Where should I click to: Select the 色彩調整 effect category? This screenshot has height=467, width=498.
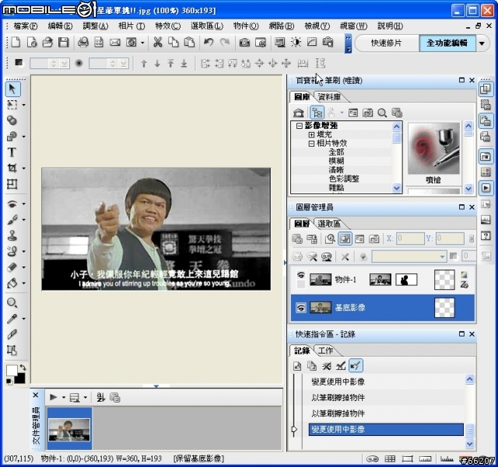tap(344, 179)
